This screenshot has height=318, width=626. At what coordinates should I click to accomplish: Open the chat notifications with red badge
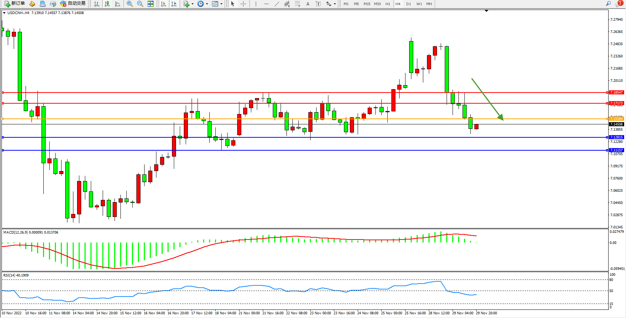[x=619, y=4]
